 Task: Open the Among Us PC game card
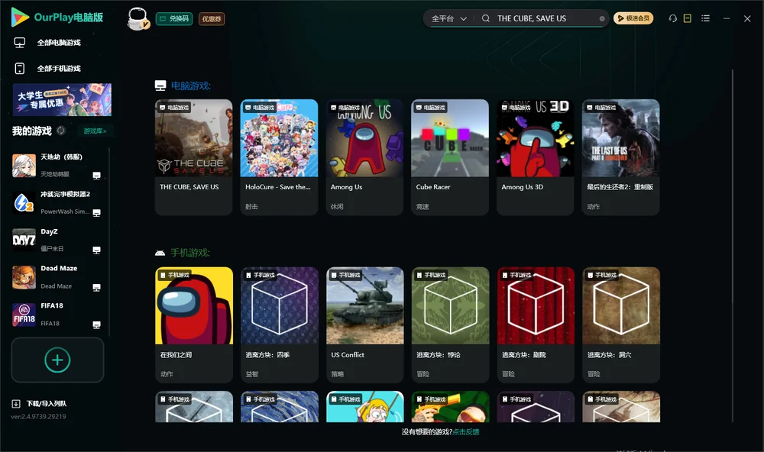[x=364, y=157]
